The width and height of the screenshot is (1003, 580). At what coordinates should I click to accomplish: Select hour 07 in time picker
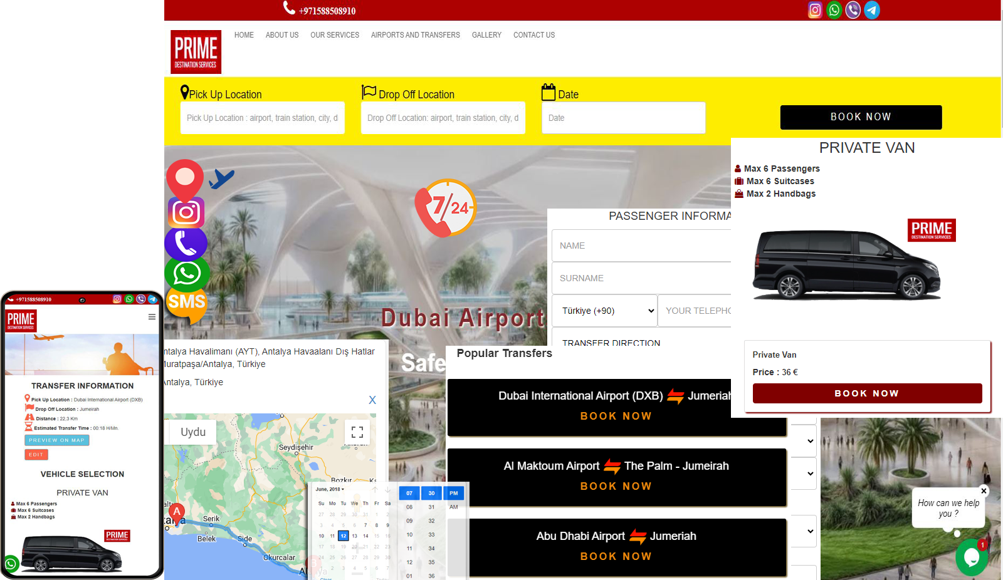pyautogui.click(x=409, y=493)
